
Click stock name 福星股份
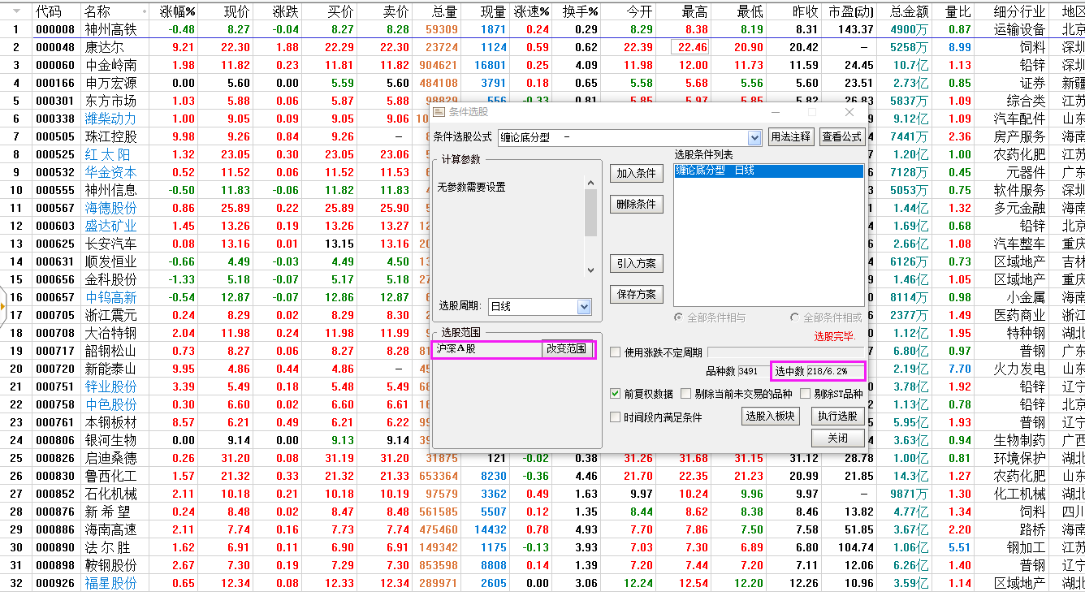(x=110, y=583)
